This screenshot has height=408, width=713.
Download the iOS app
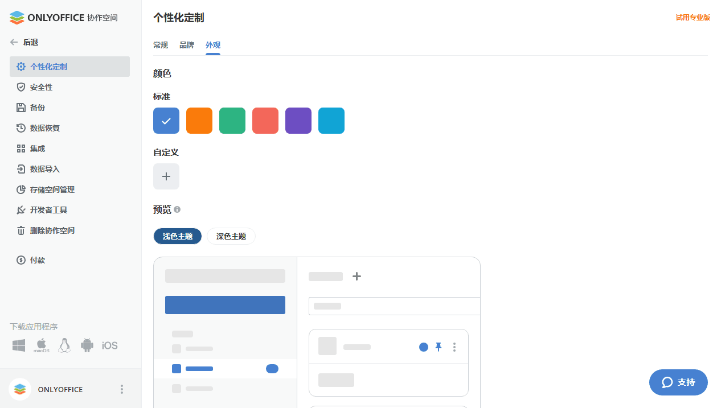click(x=110, y=345)
